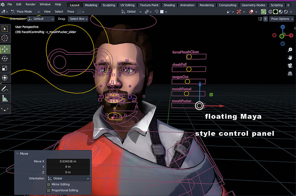Open the Pose Mode dropdown
Screen dimensions: 296x196
tap(25, 12)
